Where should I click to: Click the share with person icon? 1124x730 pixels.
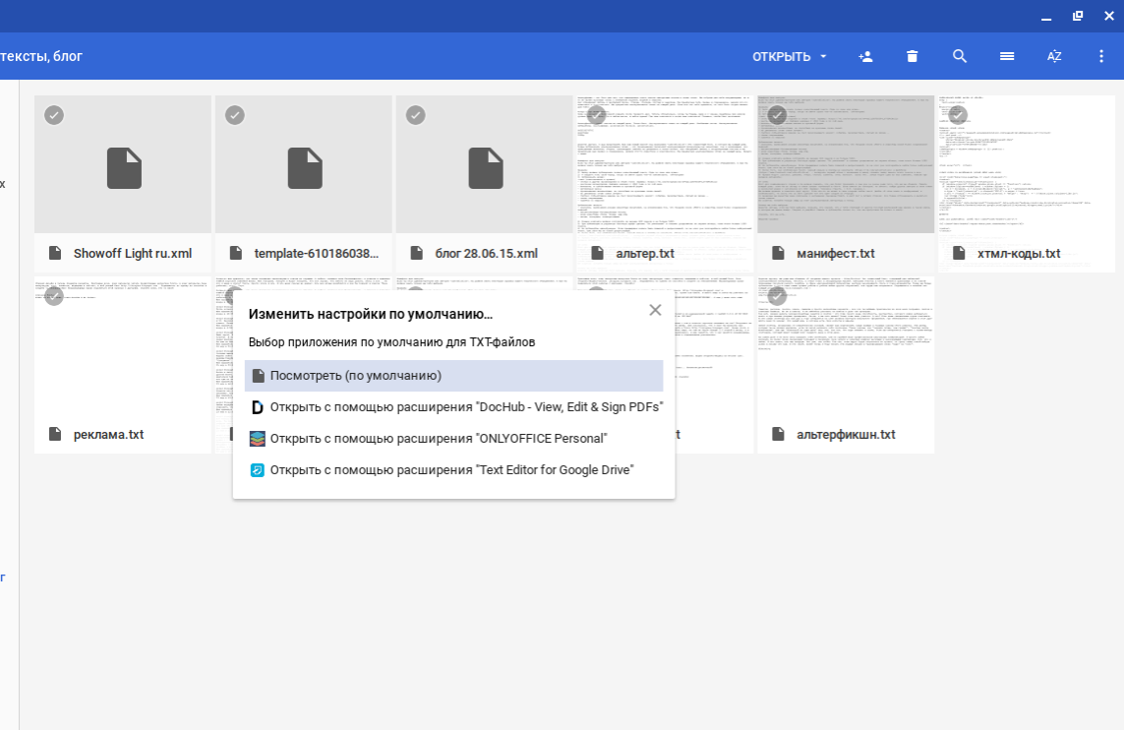point(866,56)
